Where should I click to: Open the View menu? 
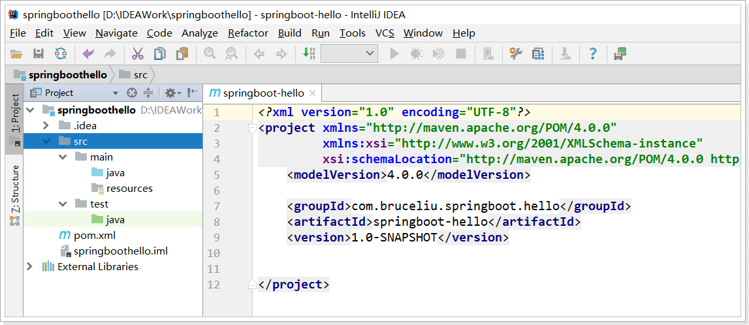coord(74,33)
